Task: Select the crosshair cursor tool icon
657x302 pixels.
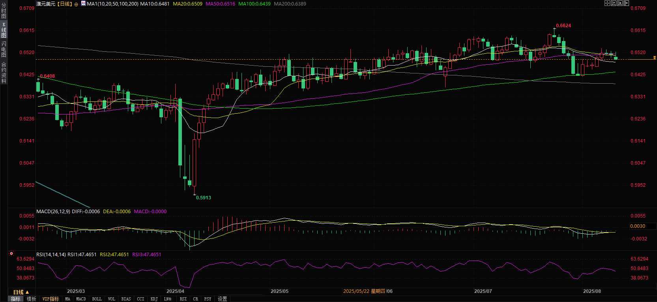Action: tap(607, 3)
